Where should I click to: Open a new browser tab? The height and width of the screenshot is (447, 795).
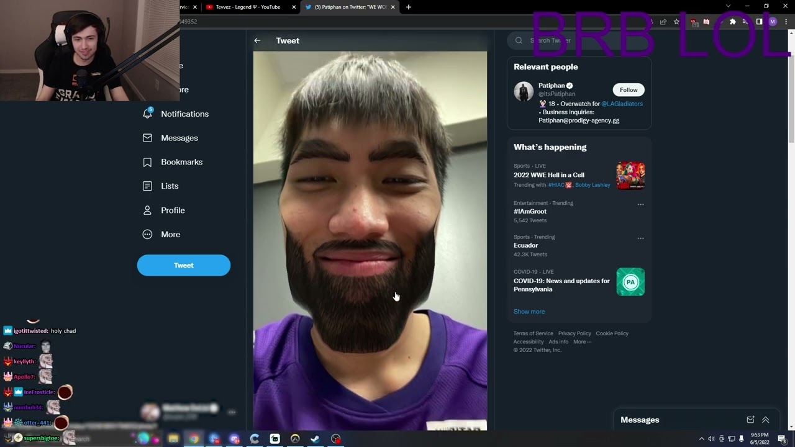pyautogui.click(x=408, y=7)
